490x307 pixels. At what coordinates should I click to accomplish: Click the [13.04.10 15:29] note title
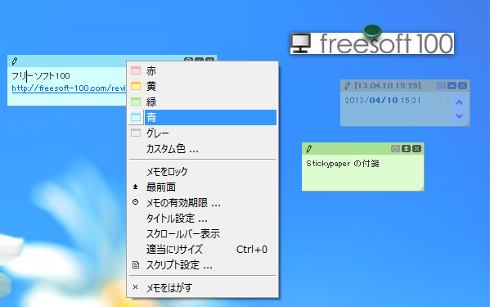click(x=388, y=85)
